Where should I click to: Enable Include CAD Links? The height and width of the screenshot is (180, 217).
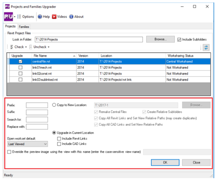pos(59,144)
